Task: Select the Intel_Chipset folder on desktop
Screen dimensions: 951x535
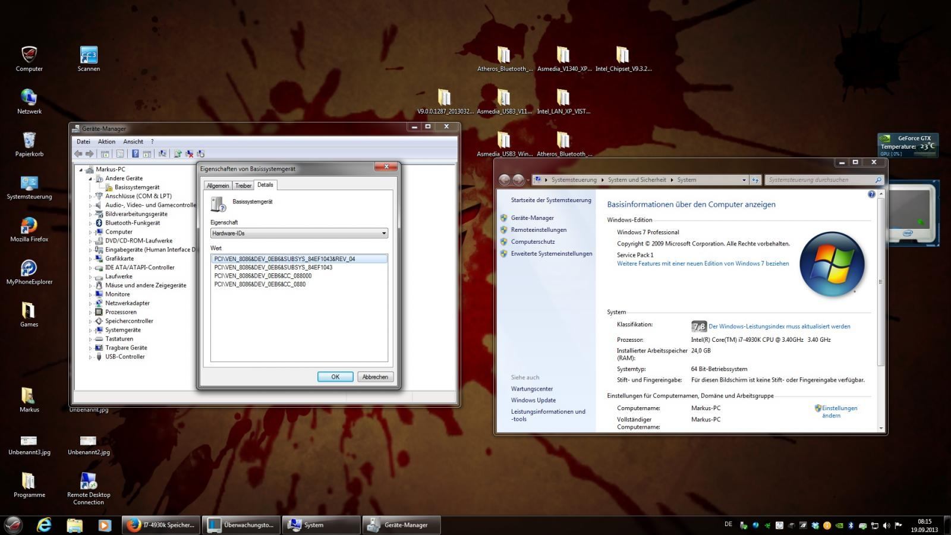Action: coord(623,59)
